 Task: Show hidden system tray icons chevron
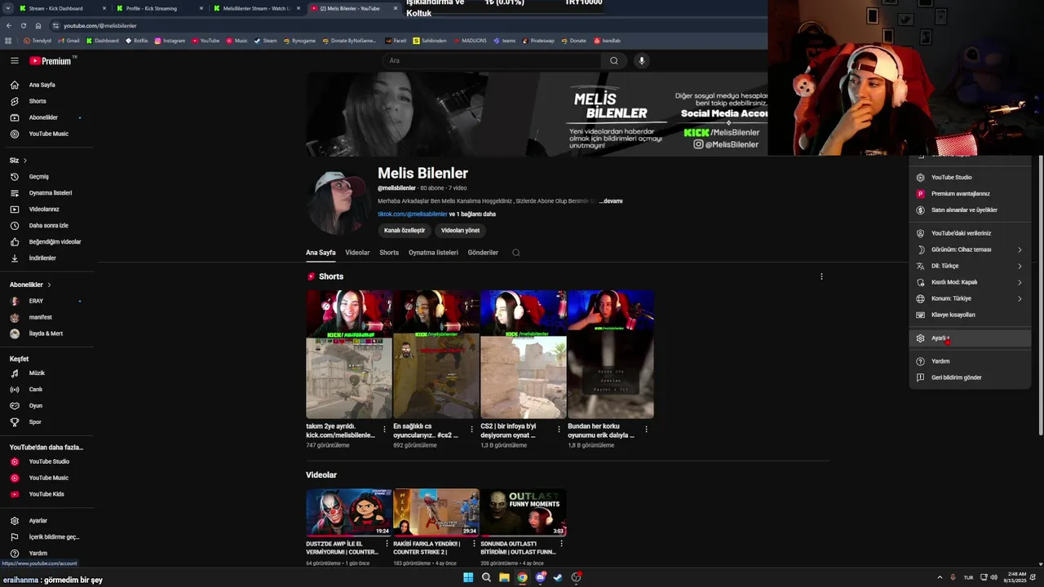coord(940,577)
